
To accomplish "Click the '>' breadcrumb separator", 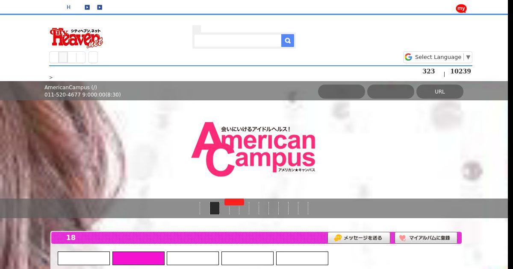I will (x=51, y=78).
